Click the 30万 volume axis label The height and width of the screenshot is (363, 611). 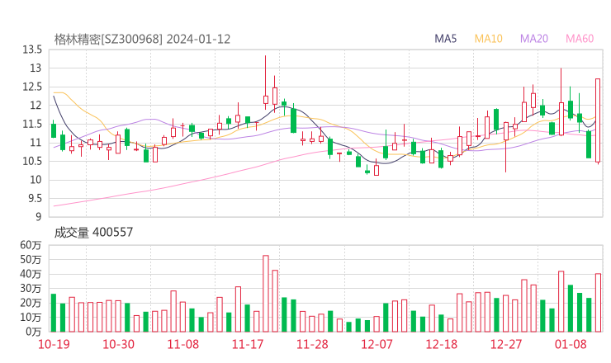point(31,289)
